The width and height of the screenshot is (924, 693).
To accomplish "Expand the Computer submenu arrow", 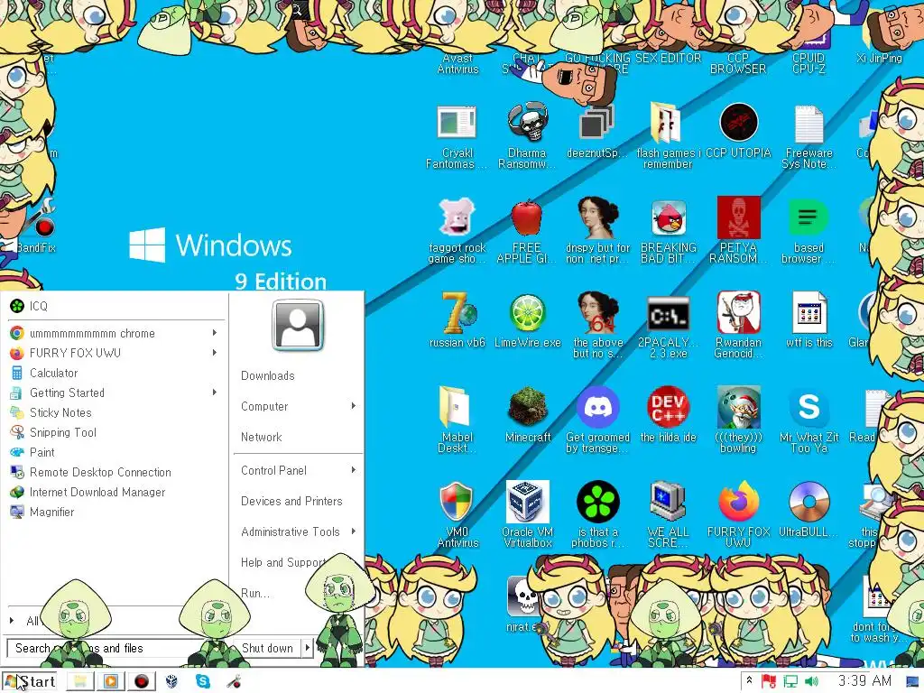I will [354, 406].
